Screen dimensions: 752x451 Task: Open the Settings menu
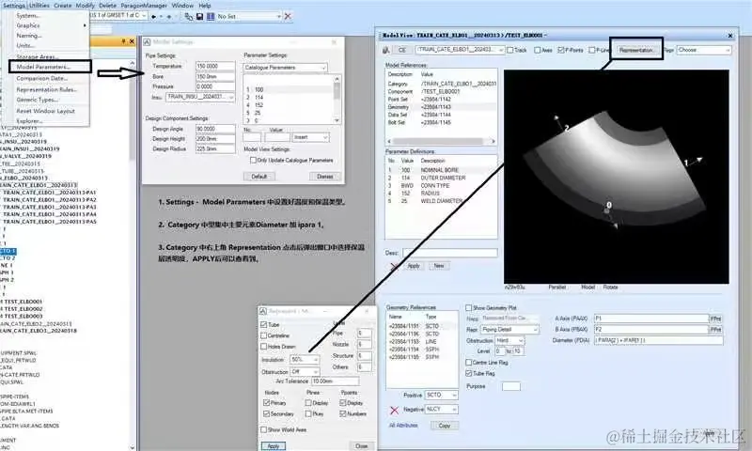point(14,6)
